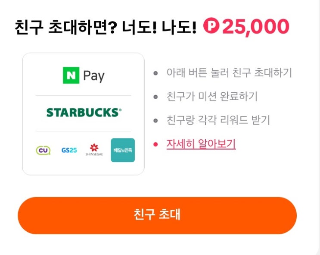The width and height of the screenshot is (320, 255).
Task: Click the headline 친구 초대하면? 너도! 나도!
Action: (106, 28)
